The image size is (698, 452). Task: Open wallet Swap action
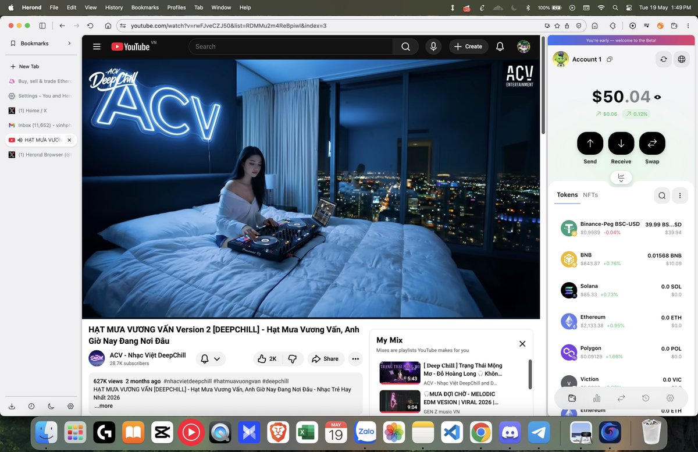(x=652, y=143)
